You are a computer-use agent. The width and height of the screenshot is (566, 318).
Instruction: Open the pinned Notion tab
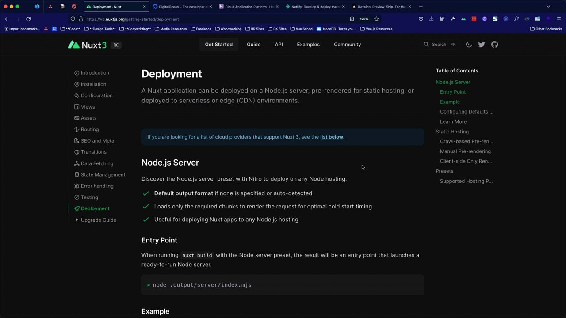click(x=62, y=7)
